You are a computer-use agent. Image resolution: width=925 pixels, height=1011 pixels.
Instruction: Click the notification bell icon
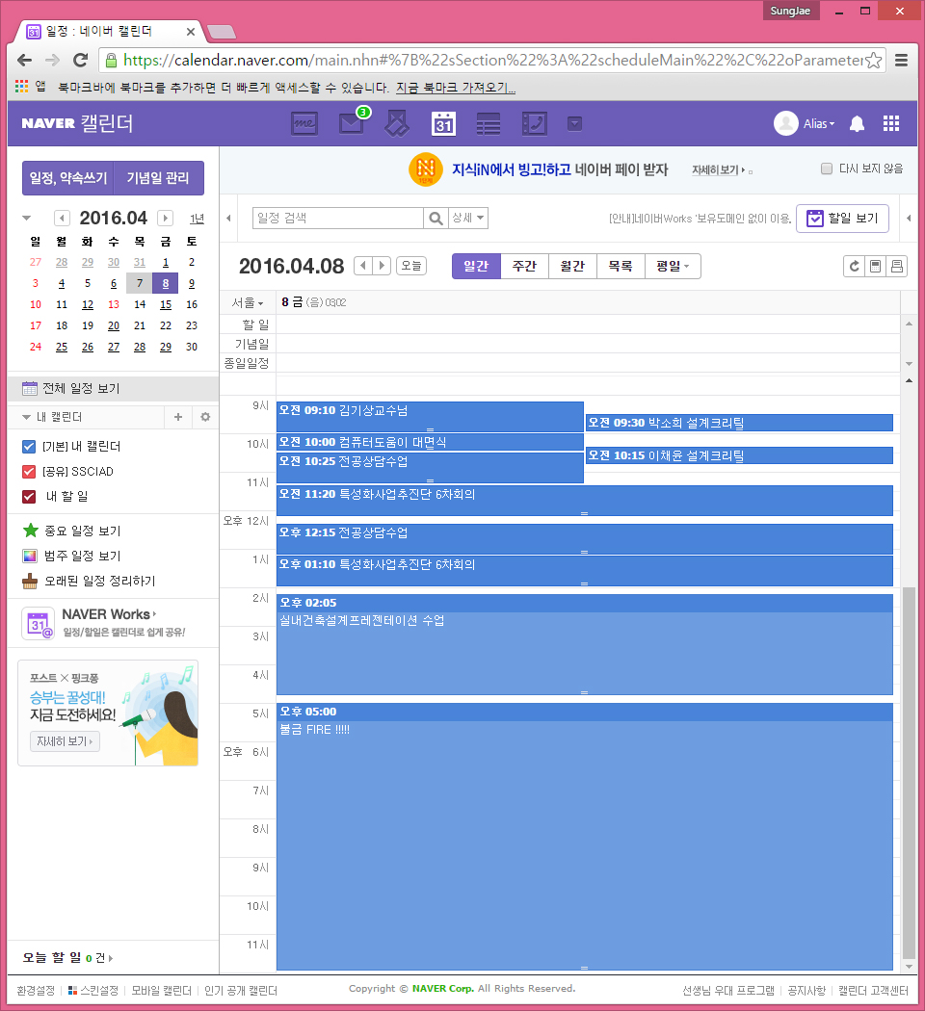point(857,124)
